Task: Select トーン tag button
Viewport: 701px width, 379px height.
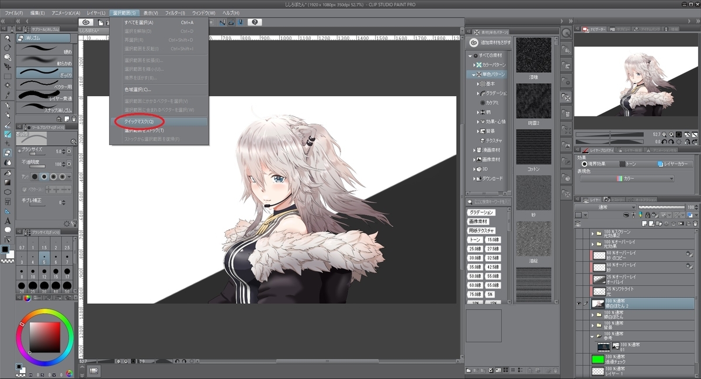Action: [x=474, y=240]
